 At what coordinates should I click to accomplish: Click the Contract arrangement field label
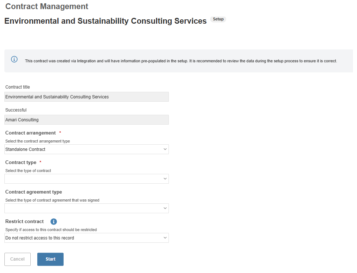pyautogui.click(x=30, y=133)
